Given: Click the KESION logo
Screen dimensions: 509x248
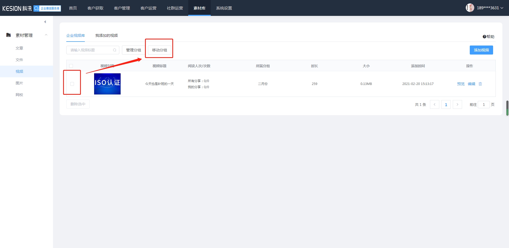Looking at the screenshot, I should coord(17,8).
